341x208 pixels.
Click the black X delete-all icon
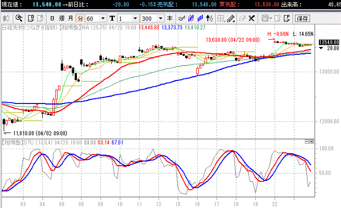[252, 18]
